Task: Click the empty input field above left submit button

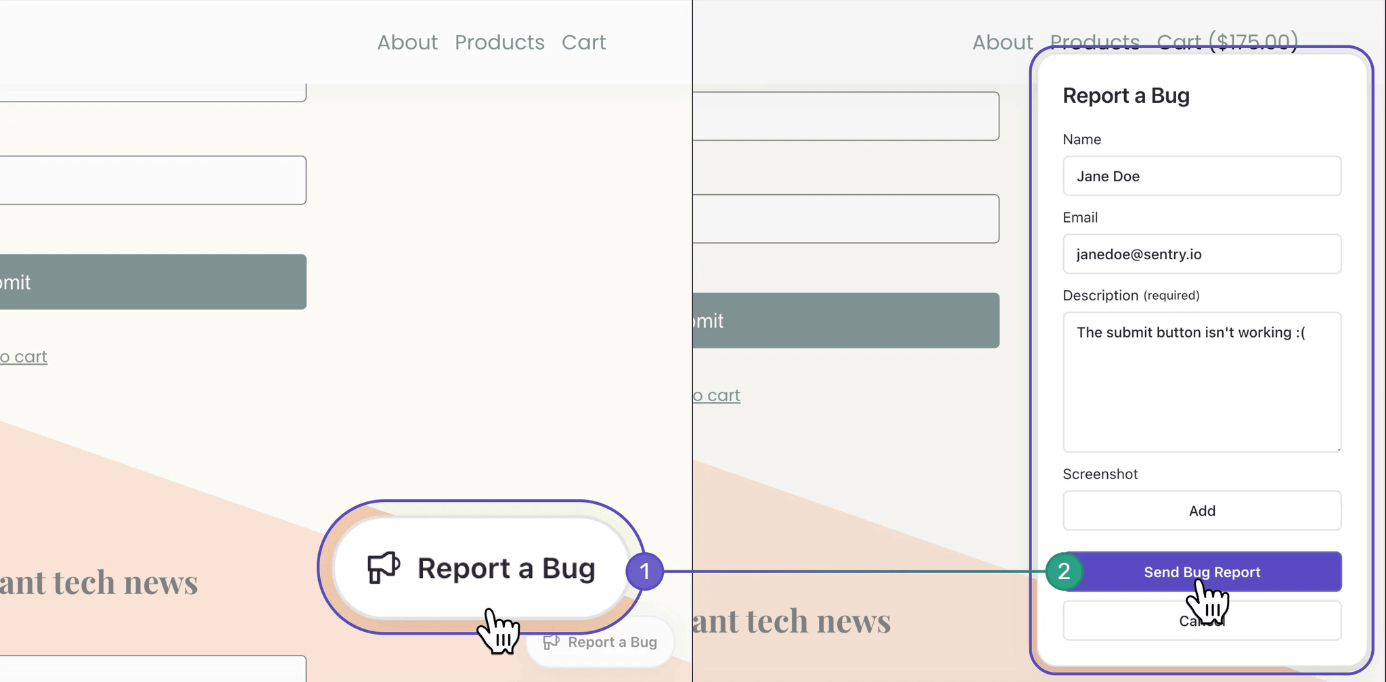Action: (x=153, y=181)
